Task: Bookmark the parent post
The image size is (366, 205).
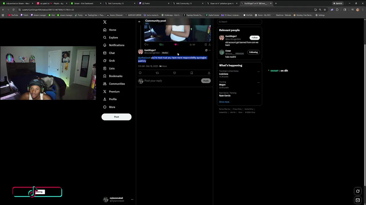Action: [206, 44]
